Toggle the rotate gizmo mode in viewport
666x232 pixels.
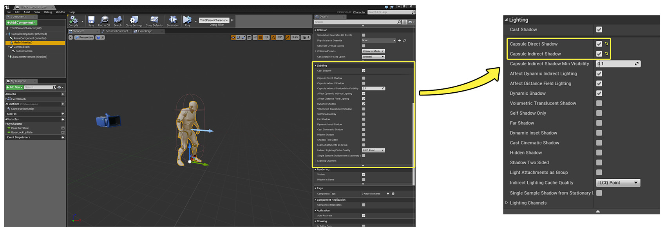[238, 38]
